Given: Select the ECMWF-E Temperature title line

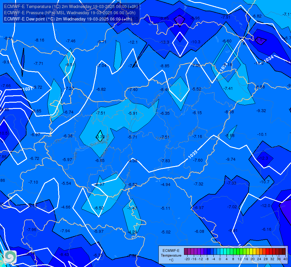Looking at the screenshot, I should pos(71,7).
